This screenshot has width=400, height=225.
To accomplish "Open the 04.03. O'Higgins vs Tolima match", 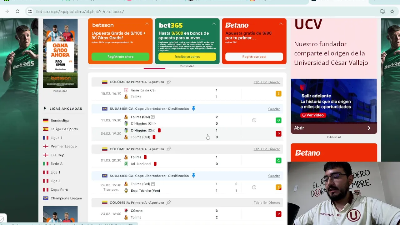I will 187,134.
